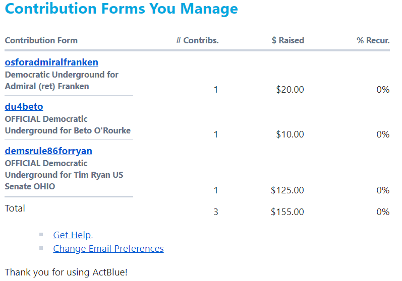Click the $155.00 total raised value

coord(288,212)
